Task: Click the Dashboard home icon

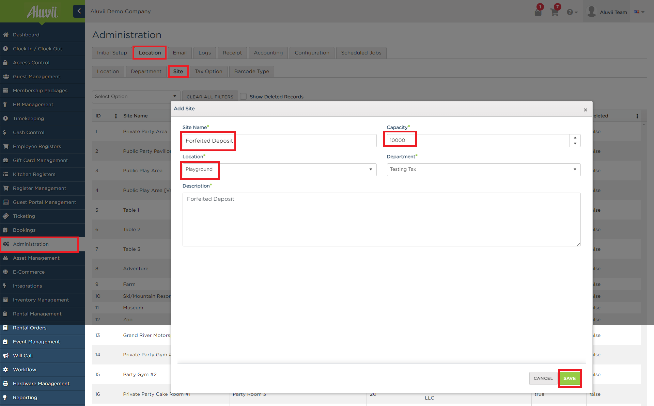Action: (6, 35)
